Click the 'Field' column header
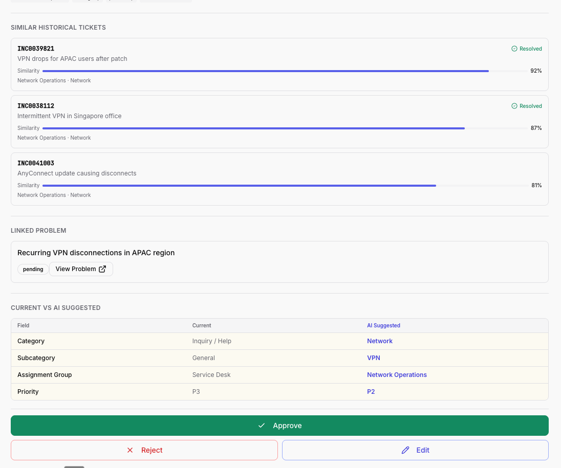 point(23,325)
